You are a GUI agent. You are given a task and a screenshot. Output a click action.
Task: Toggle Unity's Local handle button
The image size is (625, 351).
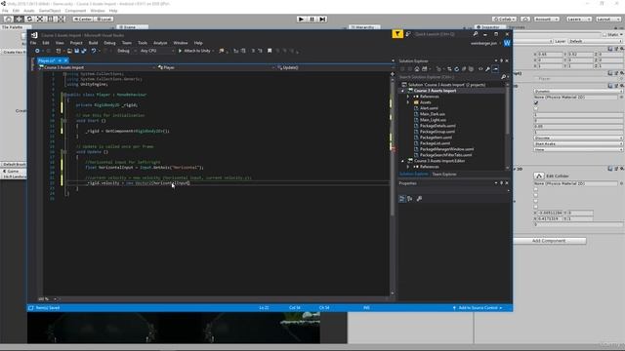tap(104, 19)
